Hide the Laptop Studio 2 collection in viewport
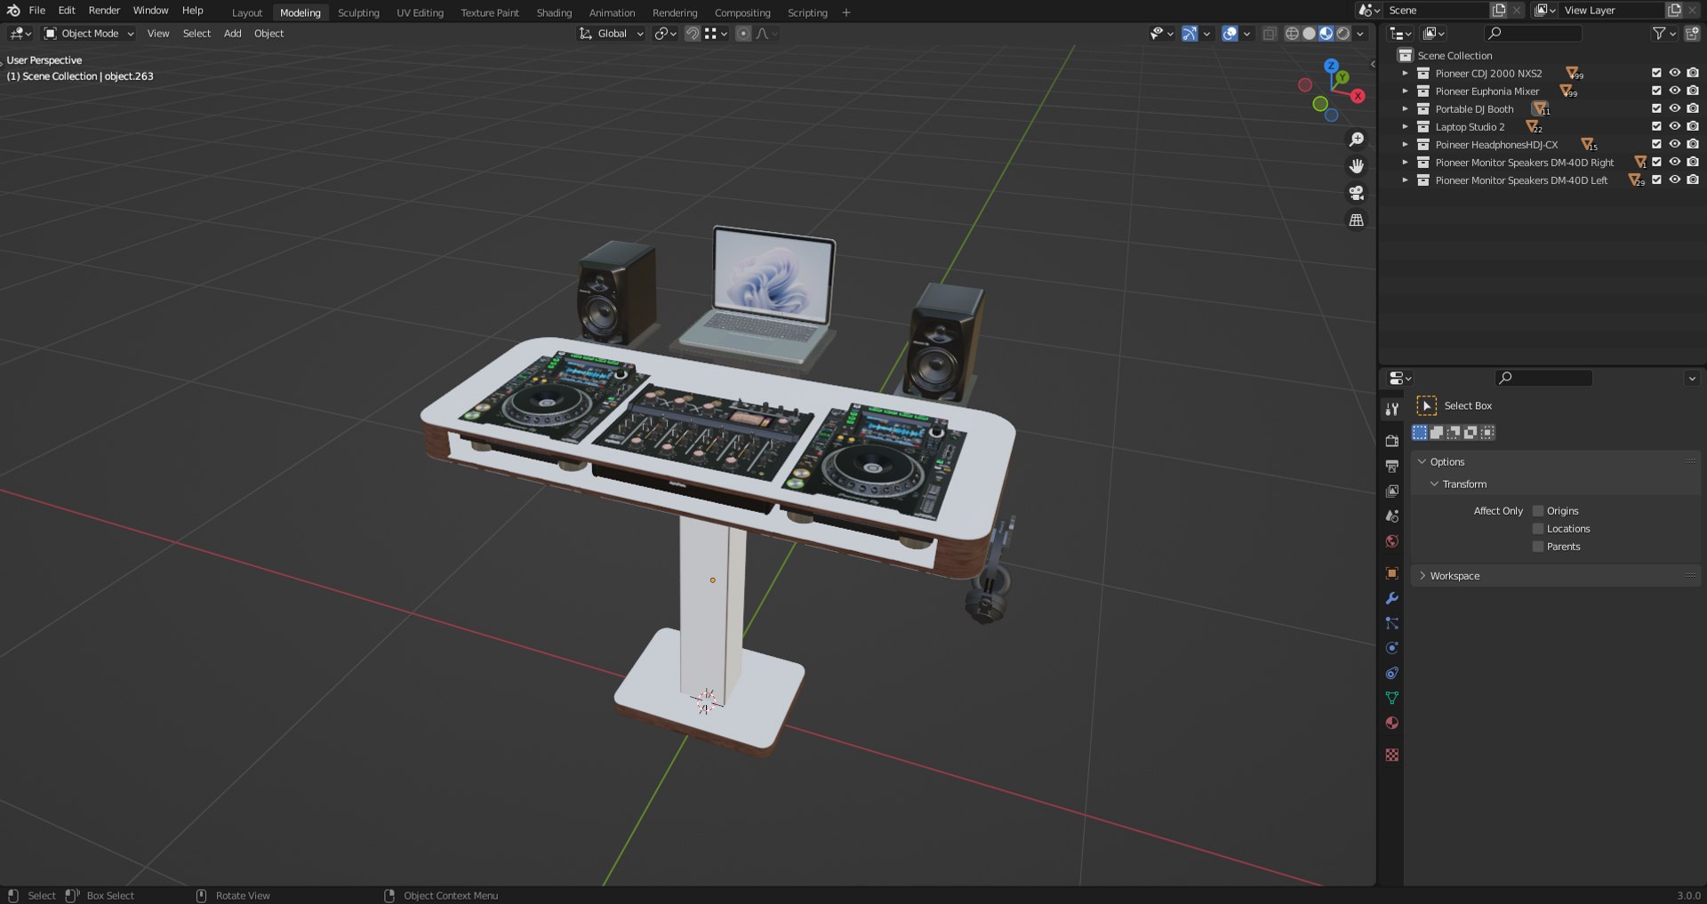The height and width of the screenshot is (904, 1707). [x=1674, y=126]
